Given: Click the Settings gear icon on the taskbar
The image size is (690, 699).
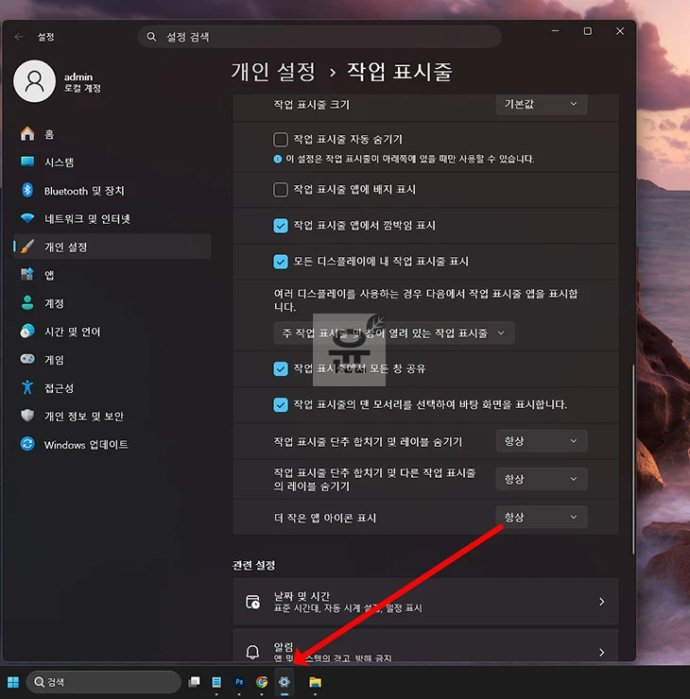Looking at the screenshot, I should [285, 682].
